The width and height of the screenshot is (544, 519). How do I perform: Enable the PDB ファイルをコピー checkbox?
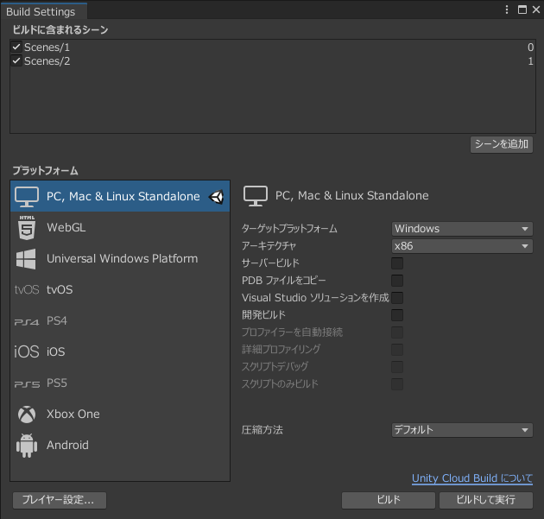coord(397,281)
